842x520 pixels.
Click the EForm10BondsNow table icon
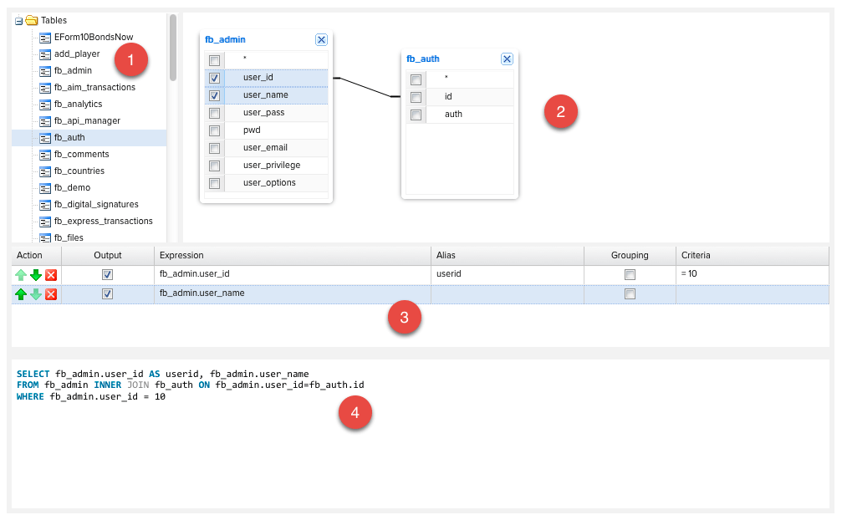[x=44, y=37]
